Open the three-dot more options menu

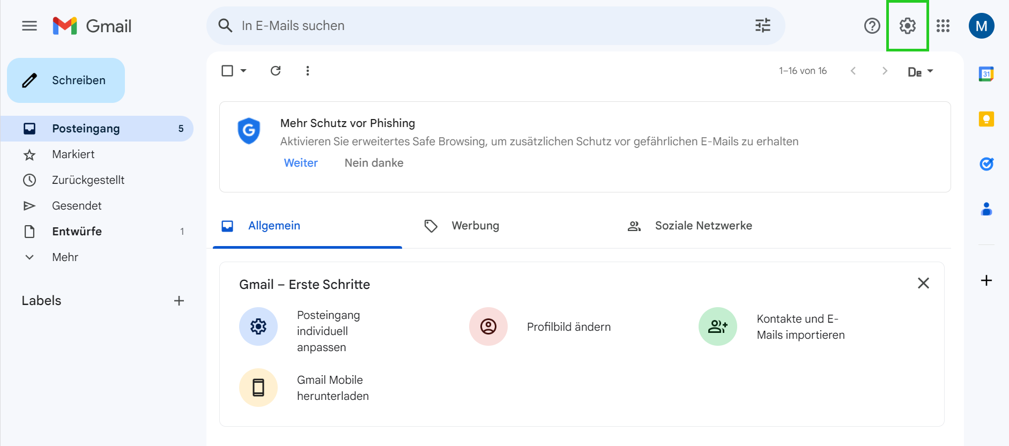308,71
